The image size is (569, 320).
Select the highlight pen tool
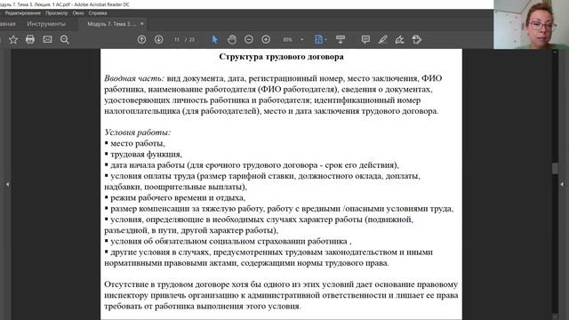[x=382, y=39]
